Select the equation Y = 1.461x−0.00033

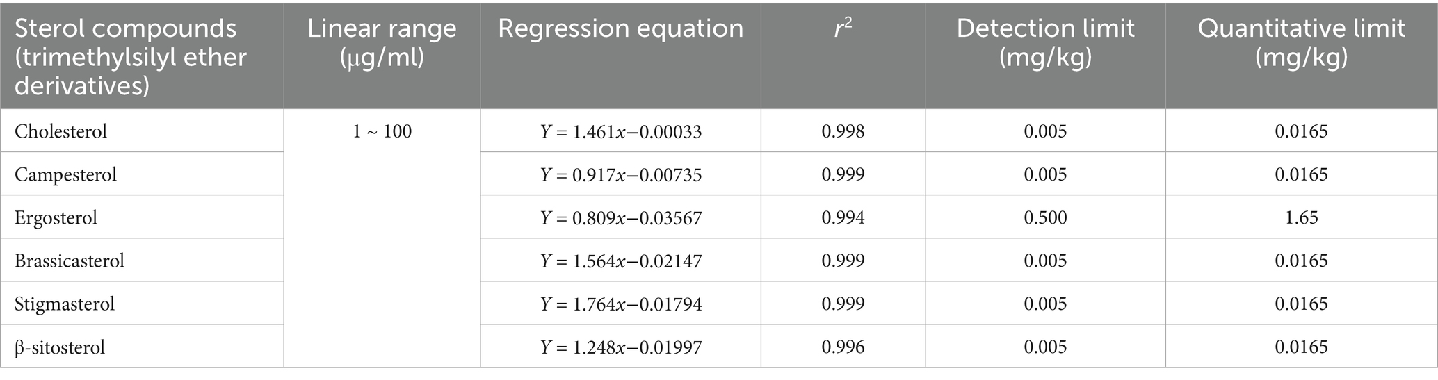(x=621, y=131)
